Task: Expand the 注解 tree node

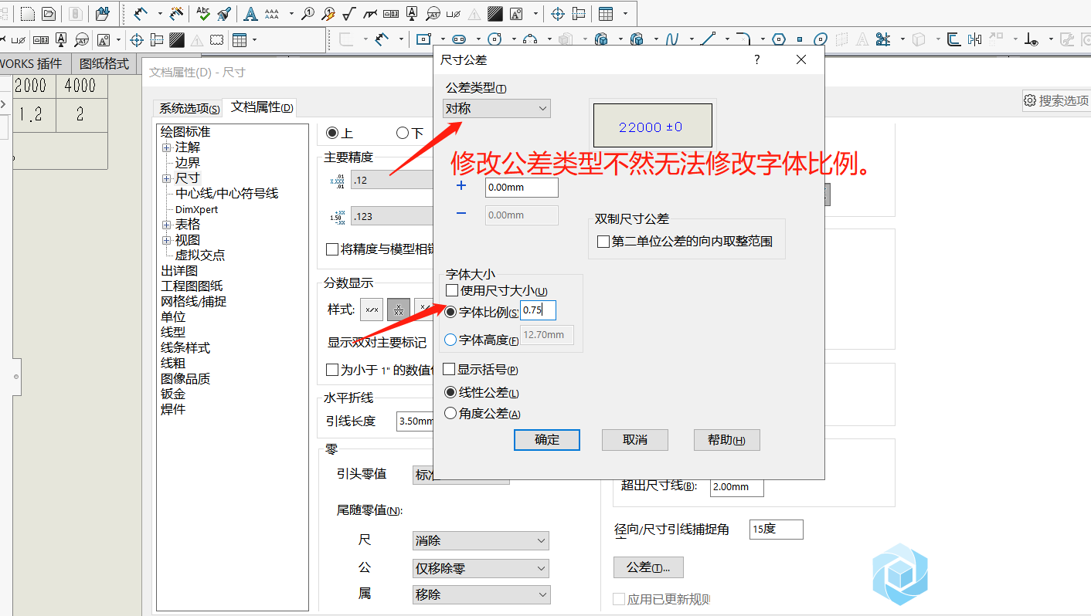Action: pyautogui.click(x=166, y=147)
